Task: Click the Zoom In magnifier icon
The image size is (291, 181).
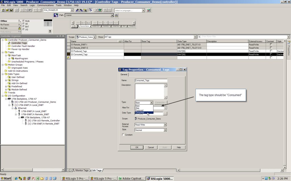Action: click(105, 10)
